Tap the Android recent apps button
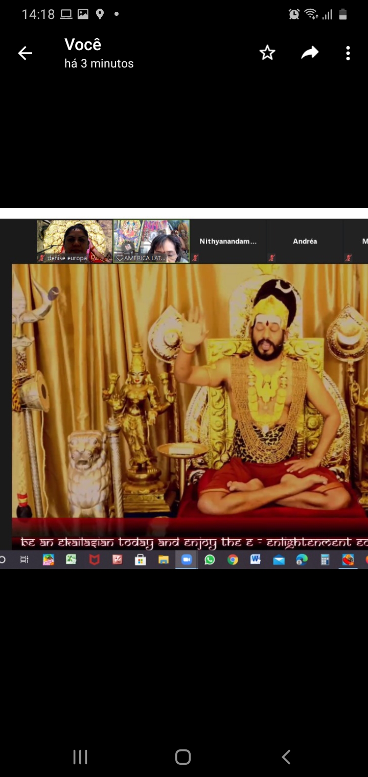Screen dimensions: 368x777 pyautogui.click(x=80, y=757)
